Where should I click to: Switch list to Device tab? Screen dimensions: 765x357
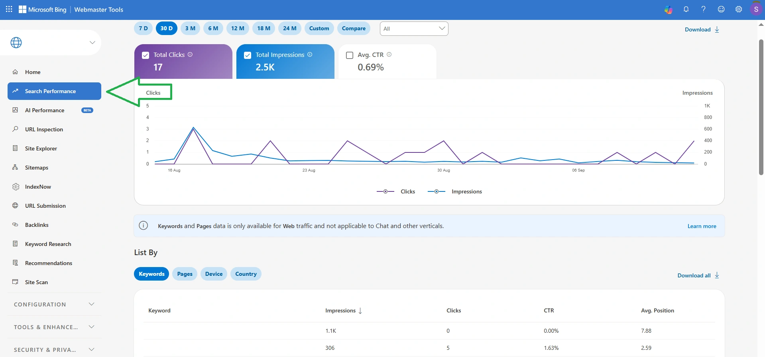(x=214, y=274)
